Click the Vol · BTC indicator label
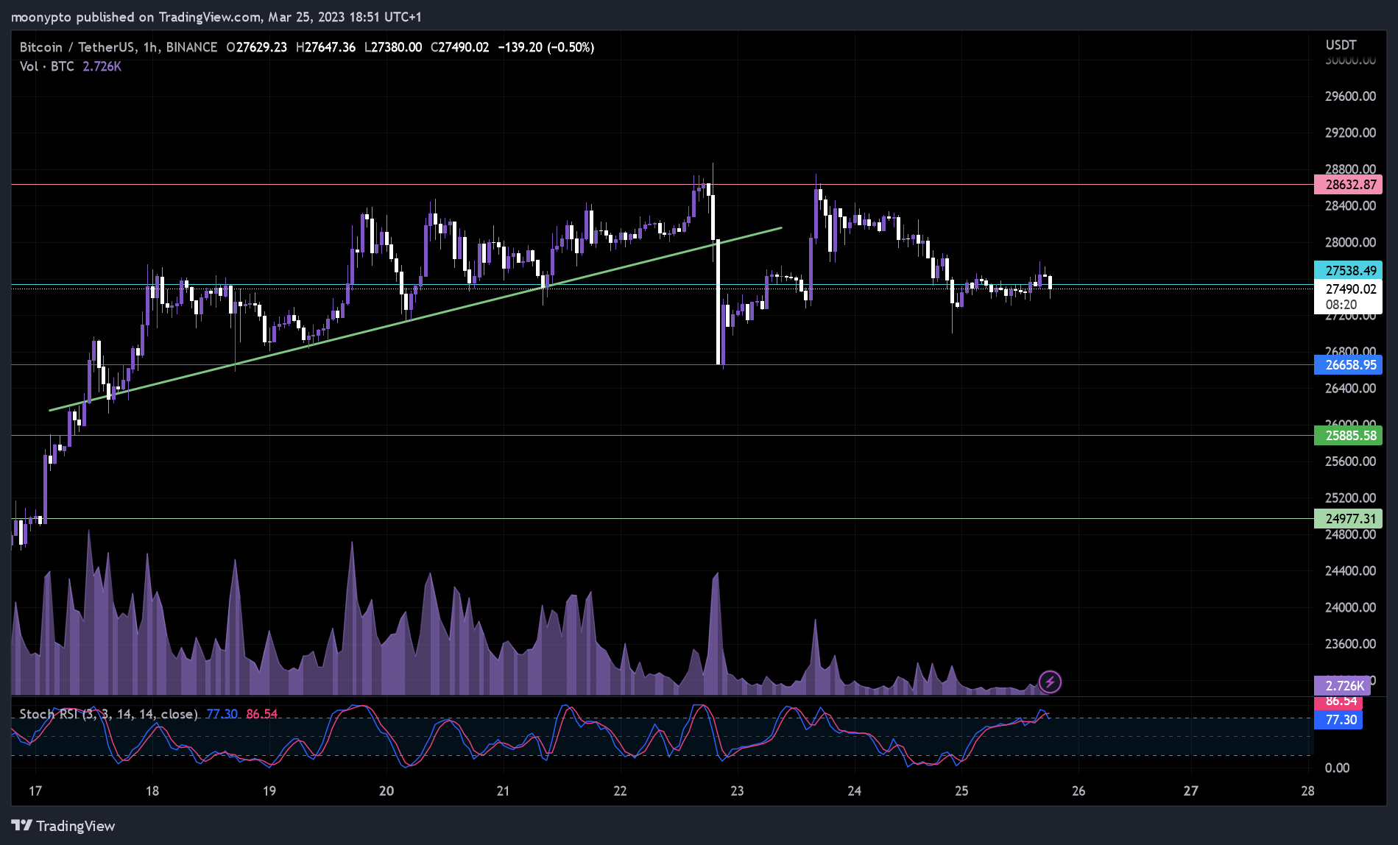The image size is (1398, 845). [x=47, y=66]
